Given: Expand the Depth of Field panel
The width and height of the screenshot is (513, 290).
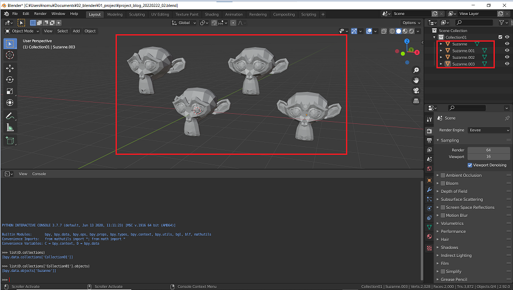Looking at the screenshot, I should pos(454,191).
